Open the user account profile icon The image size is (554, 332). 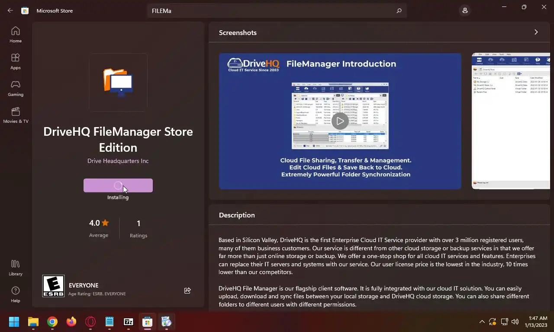coord(465,10)
